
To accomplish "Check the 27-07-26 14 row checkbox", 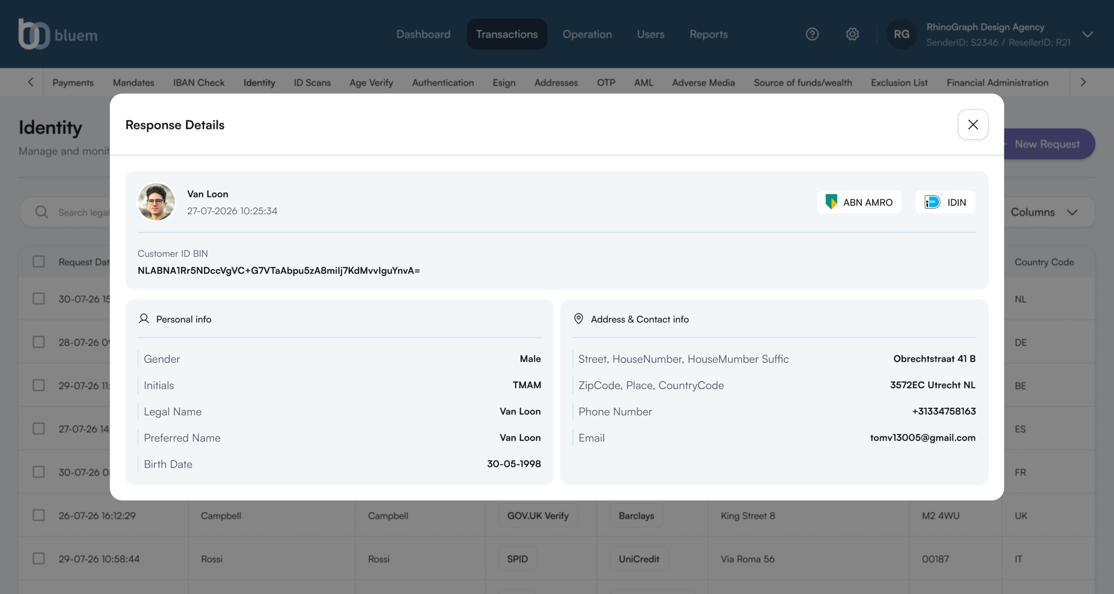I will point(39,428).
